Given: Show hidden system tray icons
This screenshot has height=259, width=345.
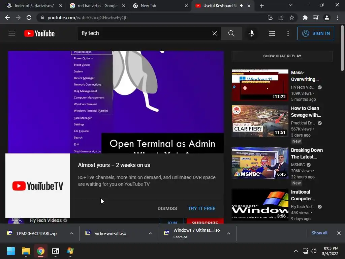Looking at the screenshot, I should pos(296,251).
